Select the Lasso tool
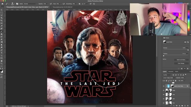This screenshot has width=191, height=107. [1, 15]
